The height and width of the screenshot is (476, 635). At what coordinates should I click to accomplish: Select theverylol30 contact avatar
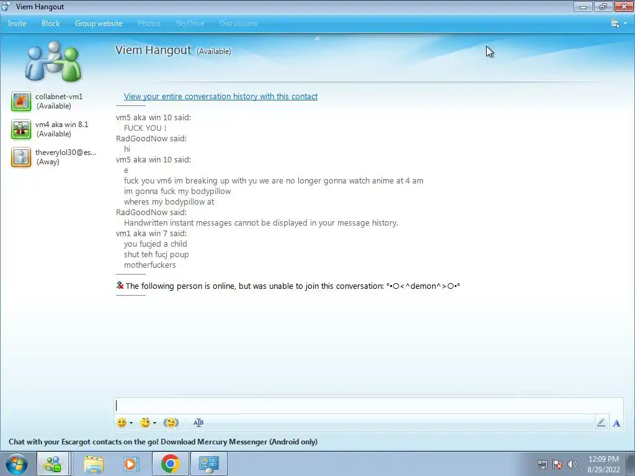point(21,157)
